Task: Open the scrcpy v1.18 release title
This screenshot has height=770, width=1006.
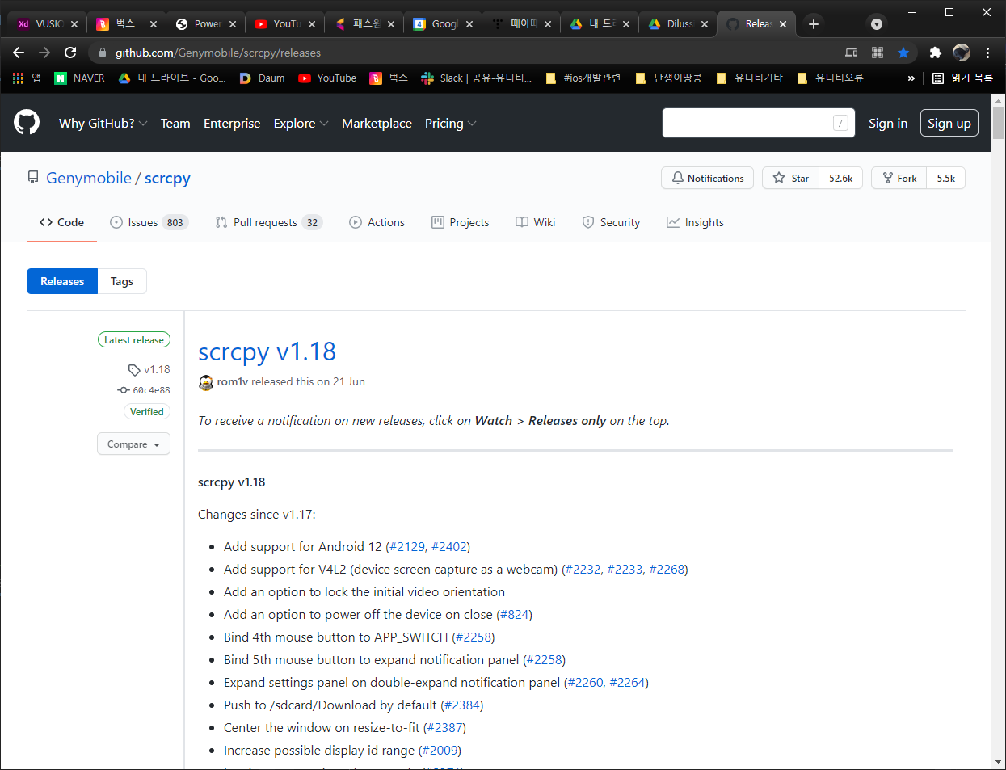Action: (267, 351)
